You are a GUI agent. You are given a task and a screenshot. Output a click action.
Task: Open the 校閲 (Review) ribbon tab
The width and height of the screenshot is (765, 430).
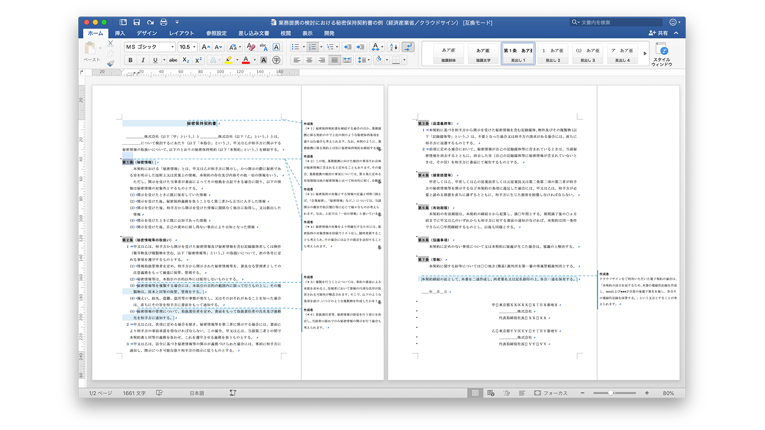pyautogui.click(x=286, y=33)
